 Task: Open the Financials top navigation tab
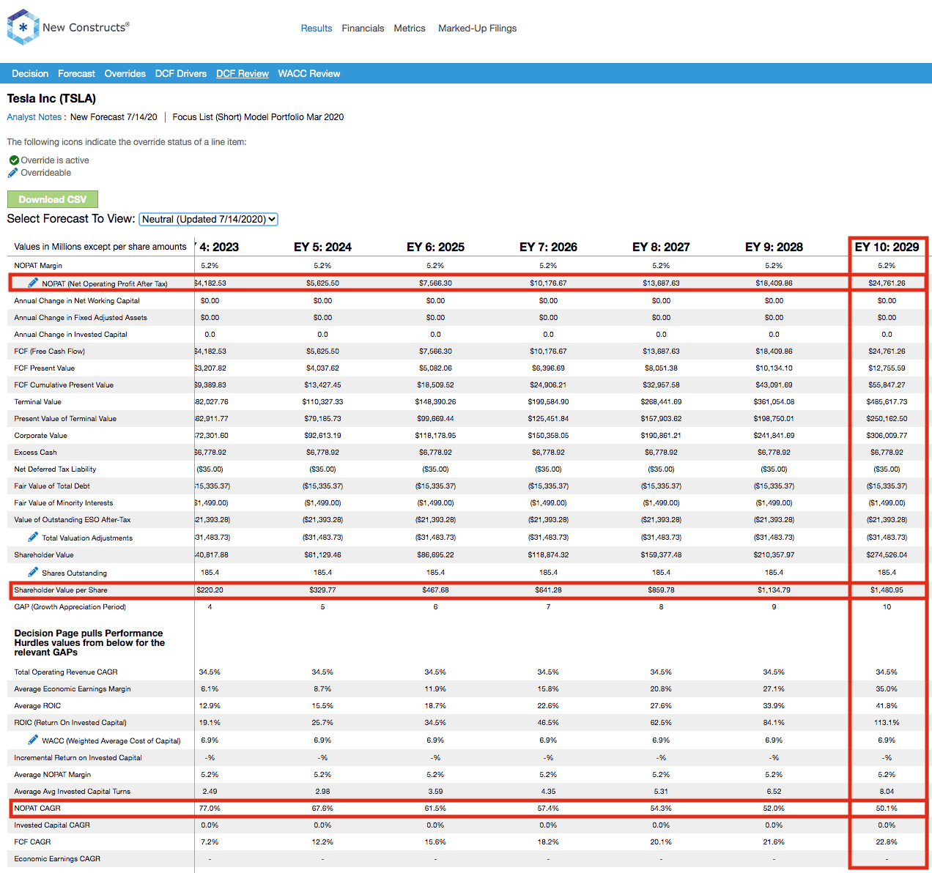[x=363, y=28]
